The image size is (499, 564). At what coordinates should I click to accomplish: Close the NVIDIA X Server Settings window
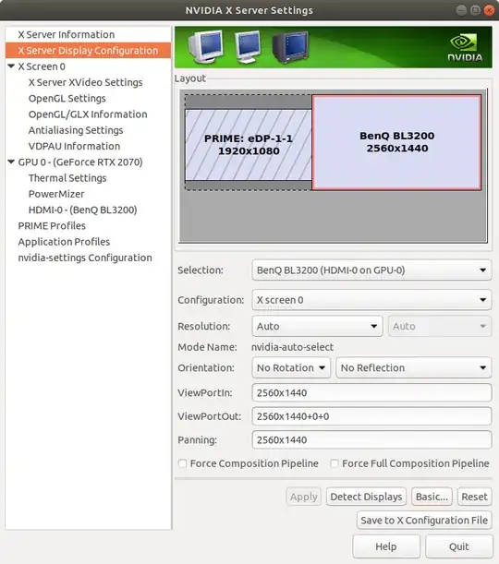489,10
